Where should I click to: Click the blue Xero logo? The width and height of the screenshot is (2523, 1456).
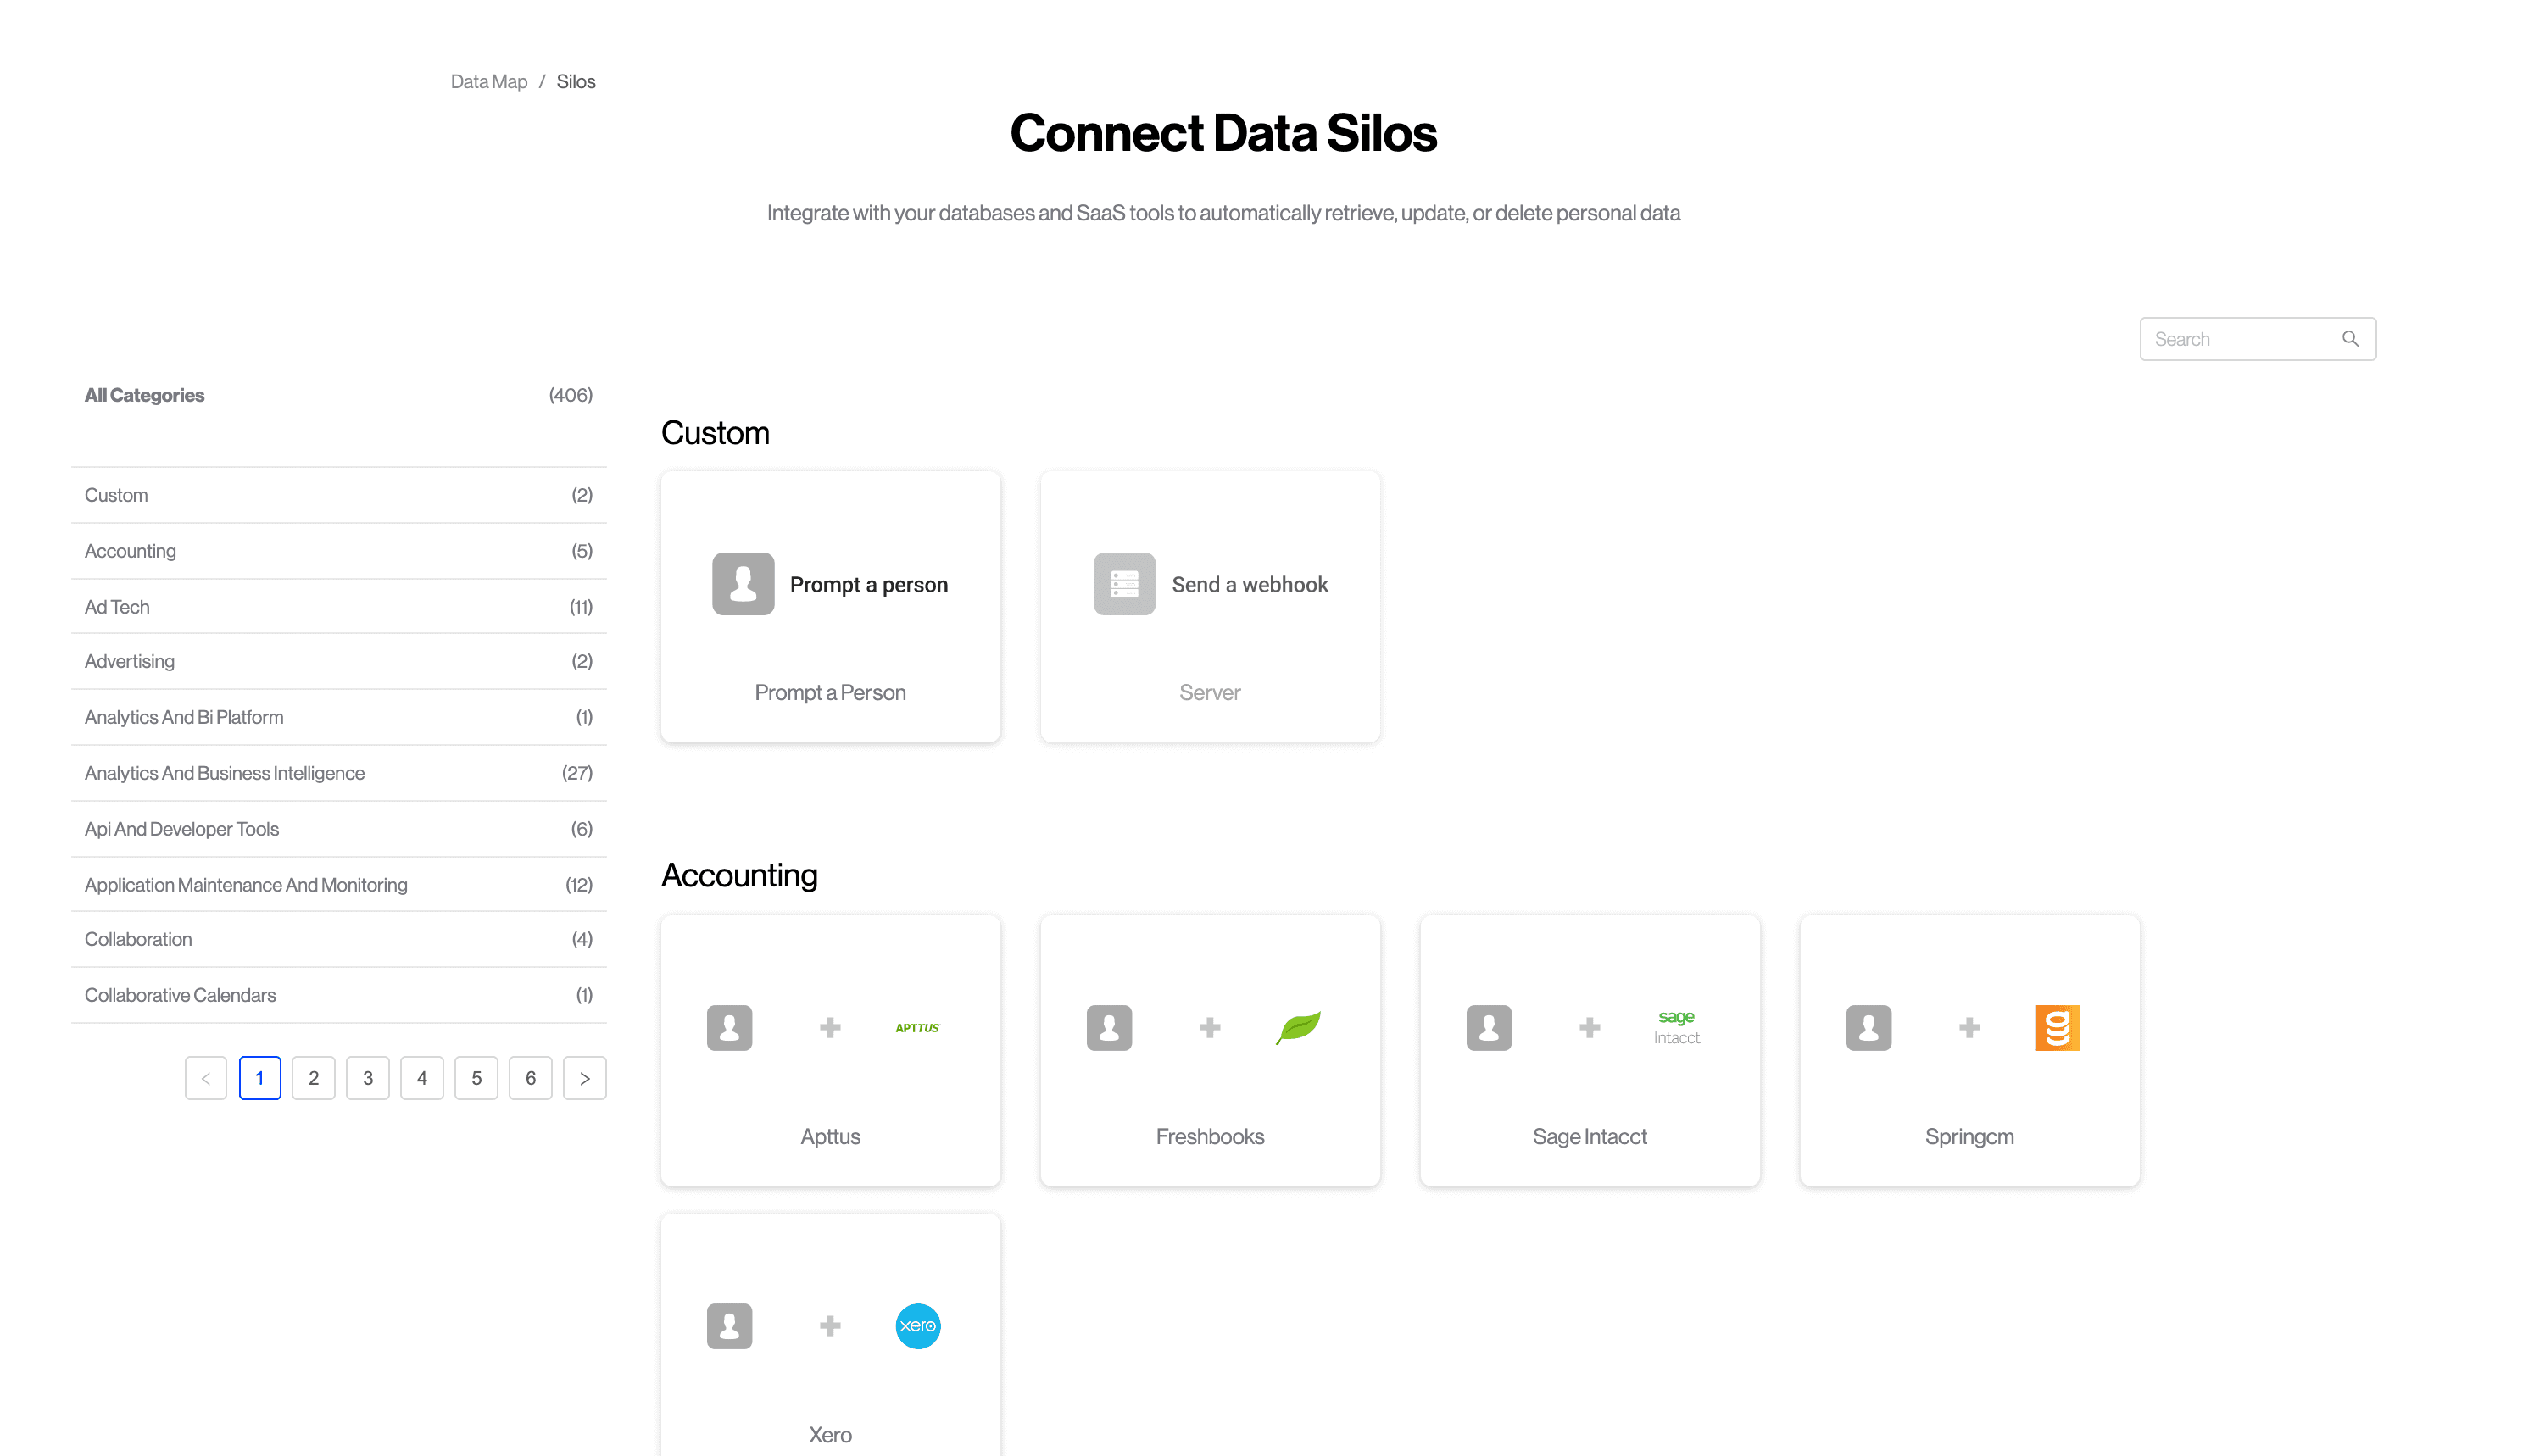point(917,1326)
